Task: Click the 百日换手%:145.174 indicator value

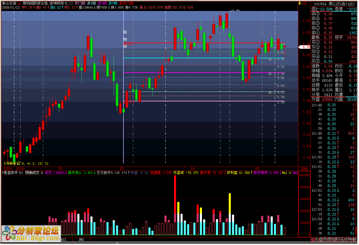Action: [x=113, y=173]
